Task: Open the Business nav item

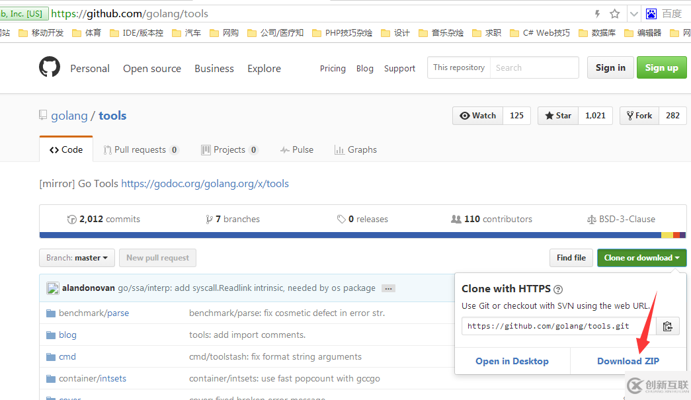Action: coord(214,69)
